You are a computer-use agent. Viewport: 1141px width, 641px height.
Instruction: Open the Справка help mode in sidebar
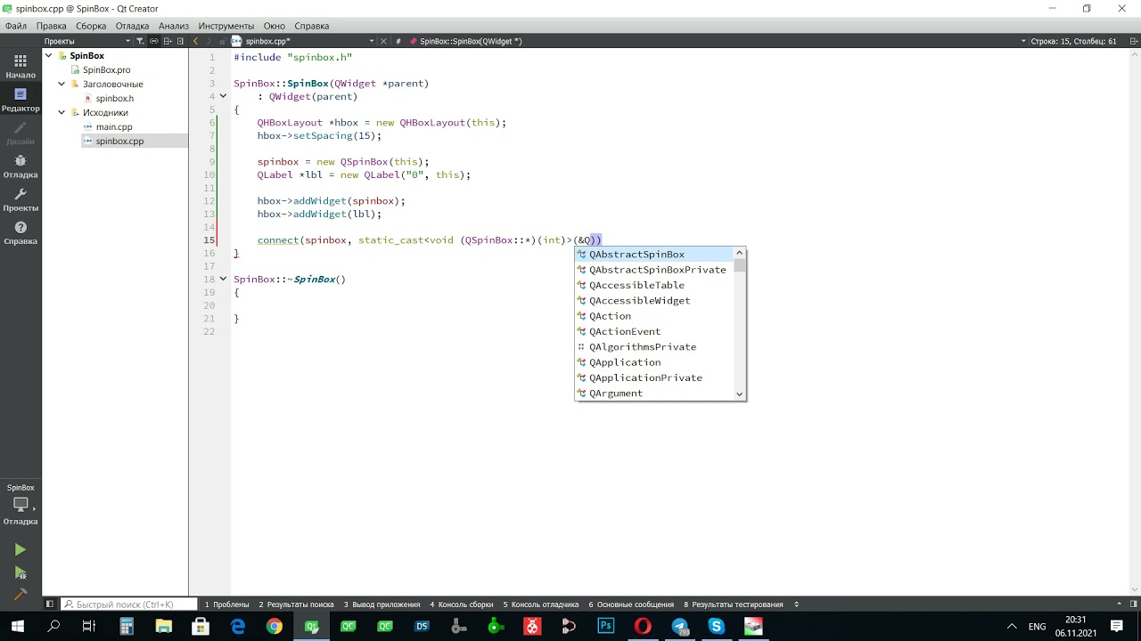tap(21, 233)
